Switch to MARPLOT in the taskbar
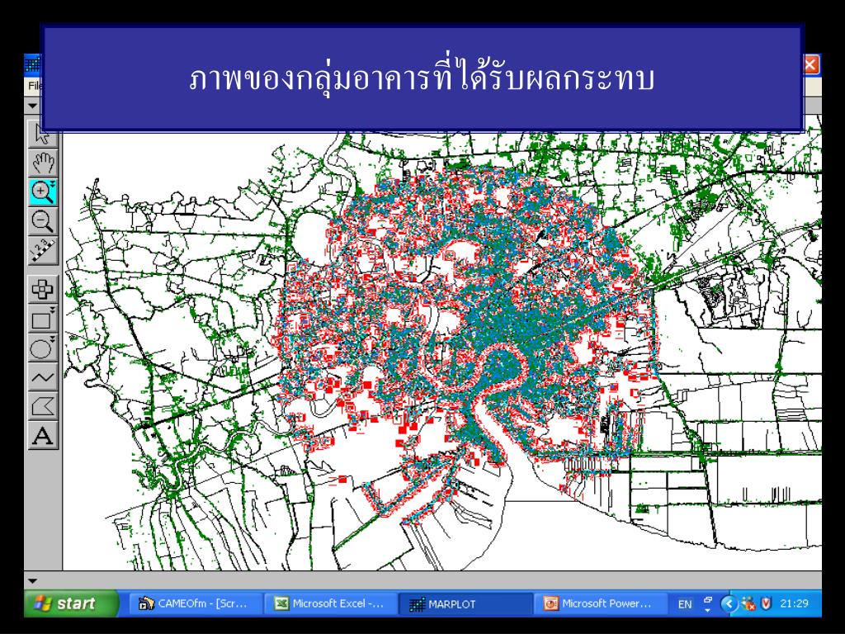This screenshot has width=845, height=634. (x=465, y=603)
